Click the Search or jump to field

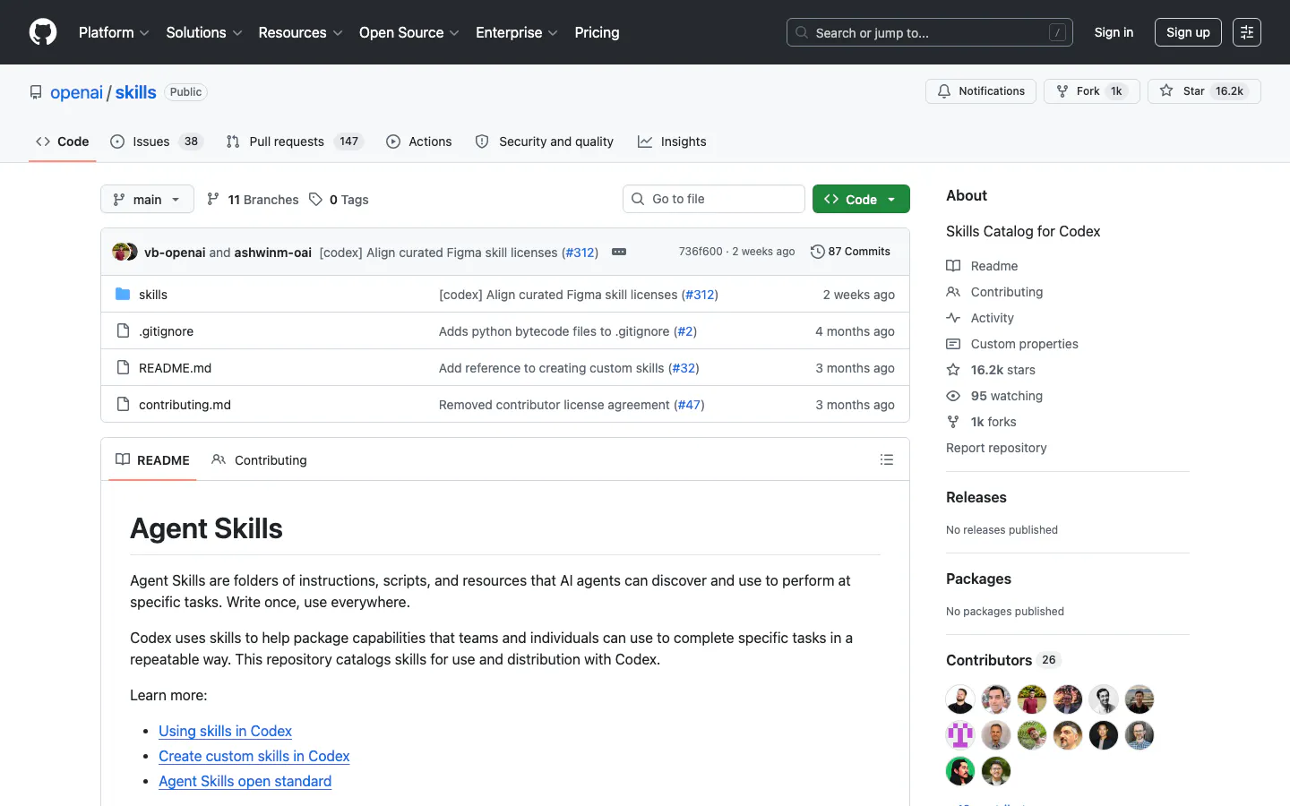(x=929, y=32)
